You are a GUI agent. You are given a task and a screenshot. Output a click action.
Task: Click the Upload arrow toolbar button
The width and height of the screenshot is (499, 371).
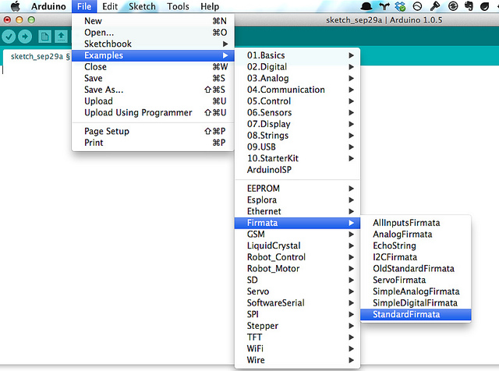25,37
